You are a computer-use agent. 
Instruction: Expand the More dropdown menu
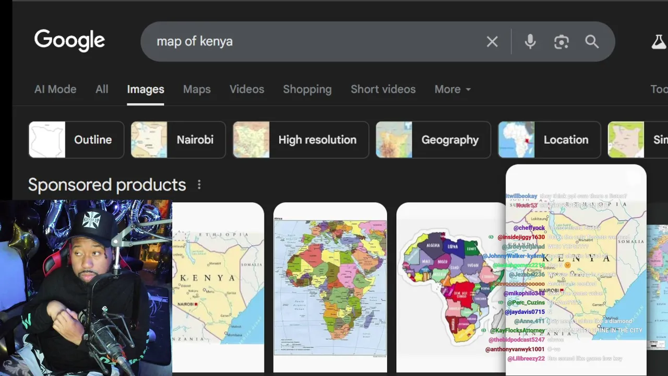point(452,89)
